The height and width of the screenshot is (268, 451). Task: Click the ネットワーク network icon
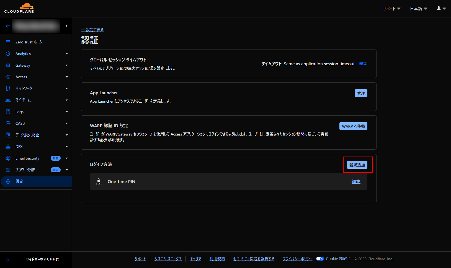point(8,89)
